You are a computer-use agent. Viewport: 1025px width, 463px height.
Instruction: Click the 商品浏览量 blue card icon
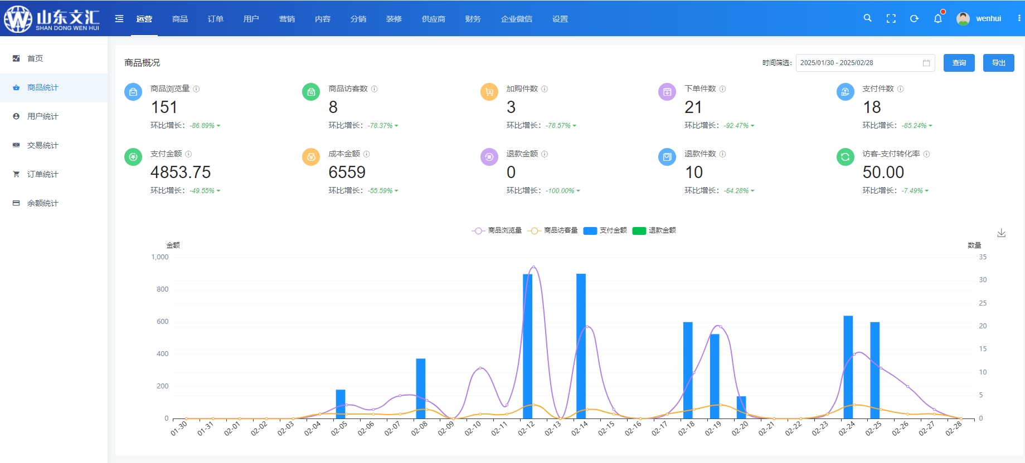pyautogui.click(x=133, y=92)
